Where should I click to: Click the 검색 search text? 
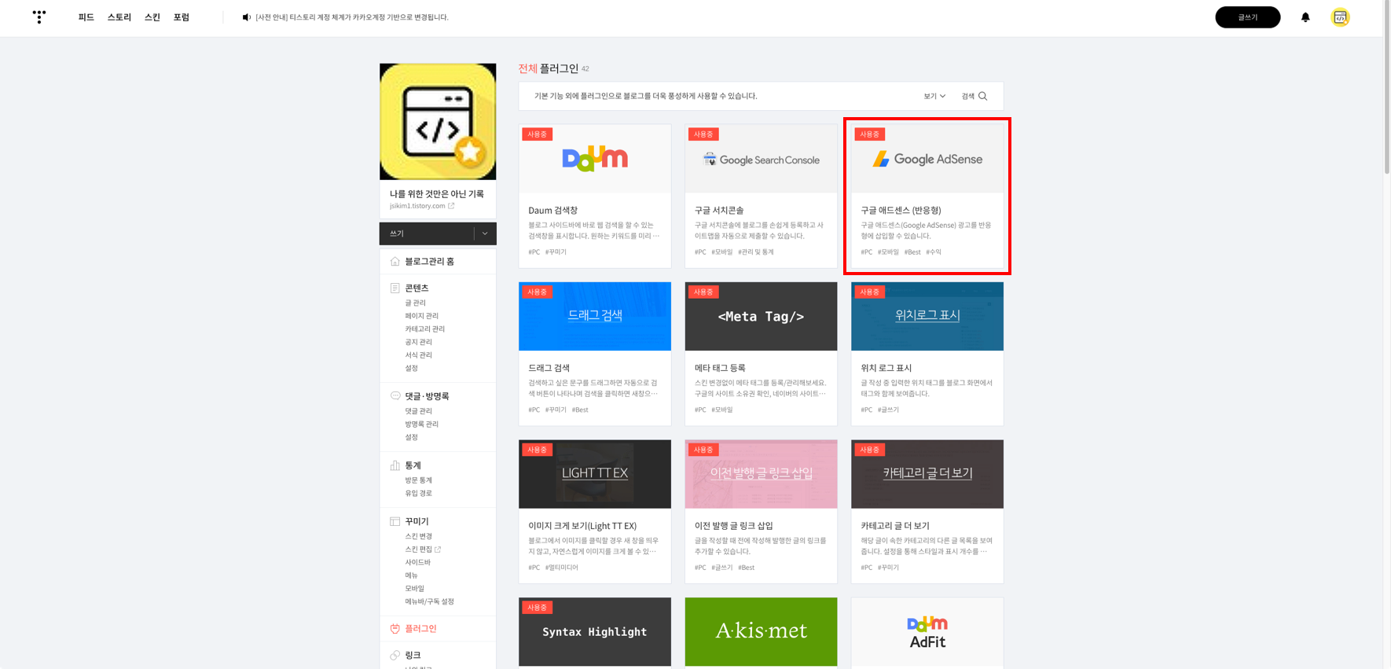tap(967, 96)
